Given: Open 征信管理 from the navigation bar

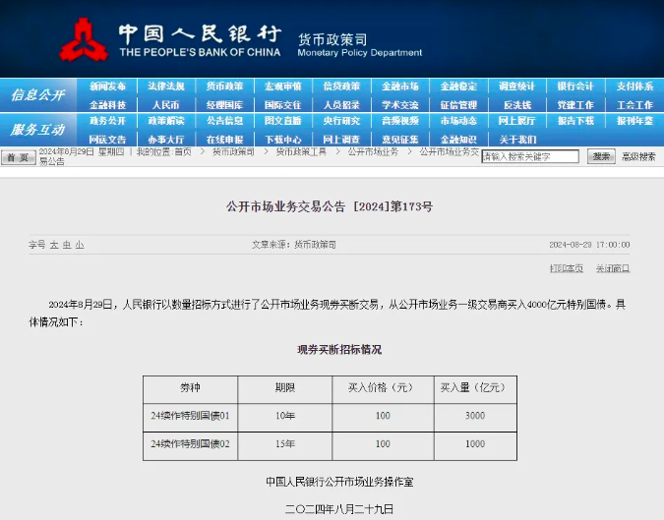Looking at the screenshot, I should coord(458,104).
